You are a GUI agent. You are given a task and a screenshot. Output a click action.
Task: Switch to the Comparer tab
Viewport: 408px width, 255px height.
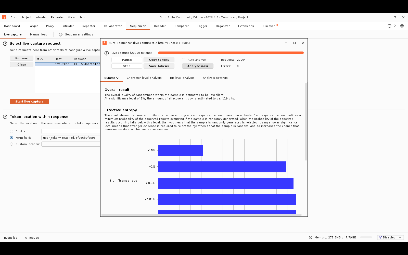pos(182,26)
